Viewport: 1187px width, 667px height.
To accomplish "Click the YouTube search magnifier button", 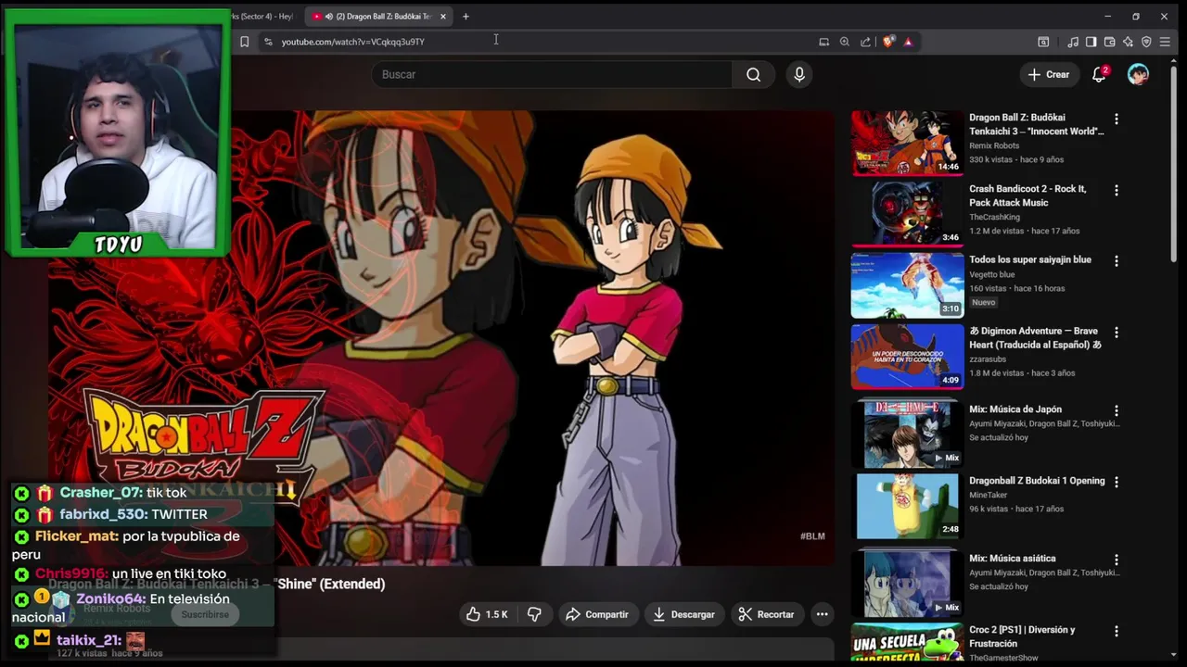I will click(x=753, y=75).
